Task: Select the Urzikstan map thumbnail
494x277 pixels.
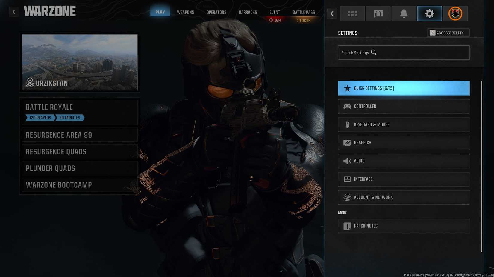Action: click(x=80, y=62)
